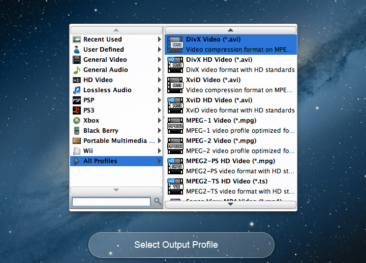Click the MPEG2-PS HD MPG icon
The height and width of the screenshot is (263, 366).
coord(175,166)
